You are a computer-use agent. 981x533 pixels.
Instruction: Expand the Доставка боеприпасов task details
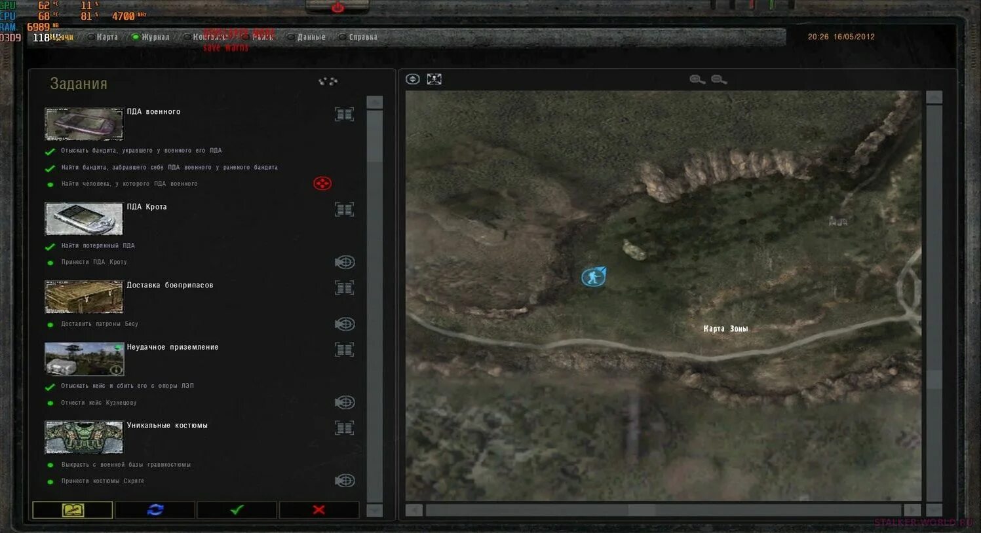click(344, 287)
